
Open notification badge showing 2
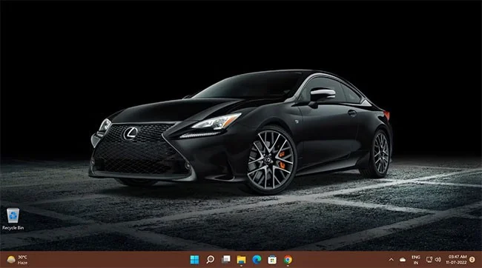[472, 260]
